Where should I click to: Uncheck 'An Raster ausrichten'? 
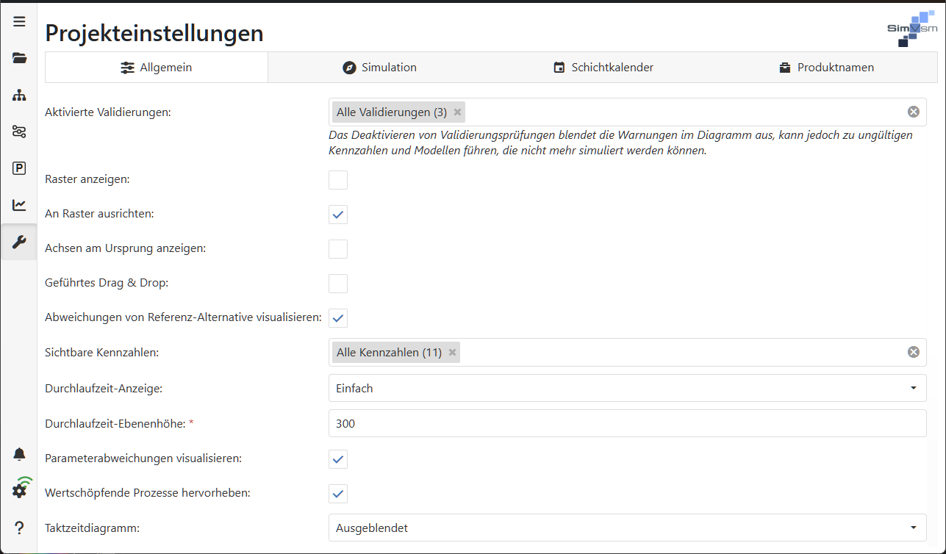338,215
